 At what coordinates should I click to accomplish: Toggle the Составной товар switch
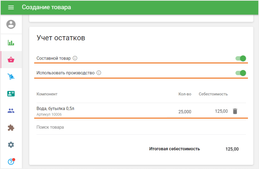click(241, 58)
